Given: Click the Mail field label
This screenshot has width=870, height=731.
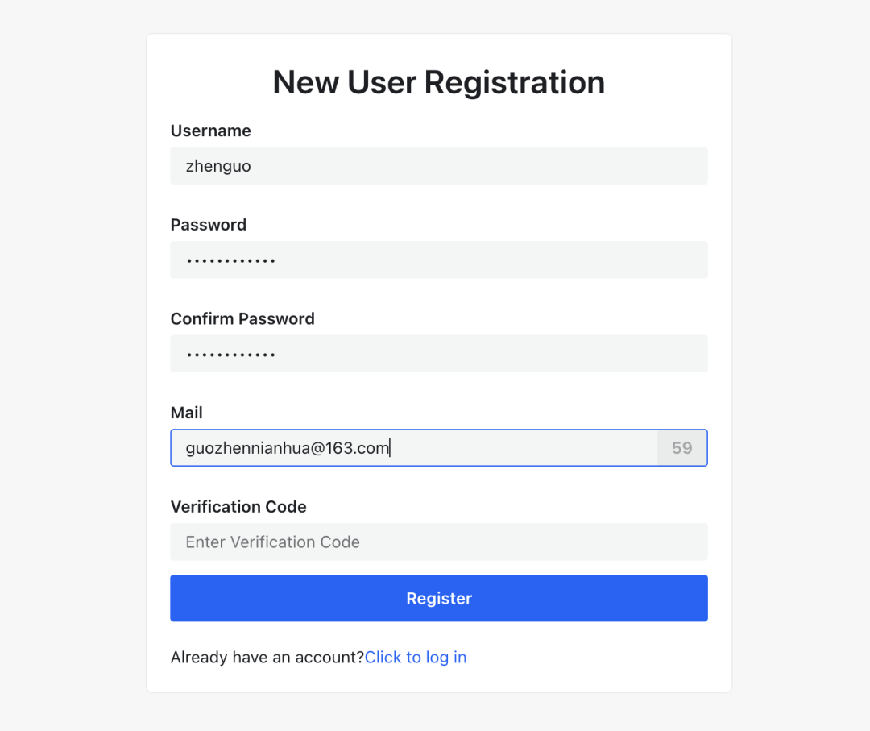Looking at the screenshot, I should [187, 413].
